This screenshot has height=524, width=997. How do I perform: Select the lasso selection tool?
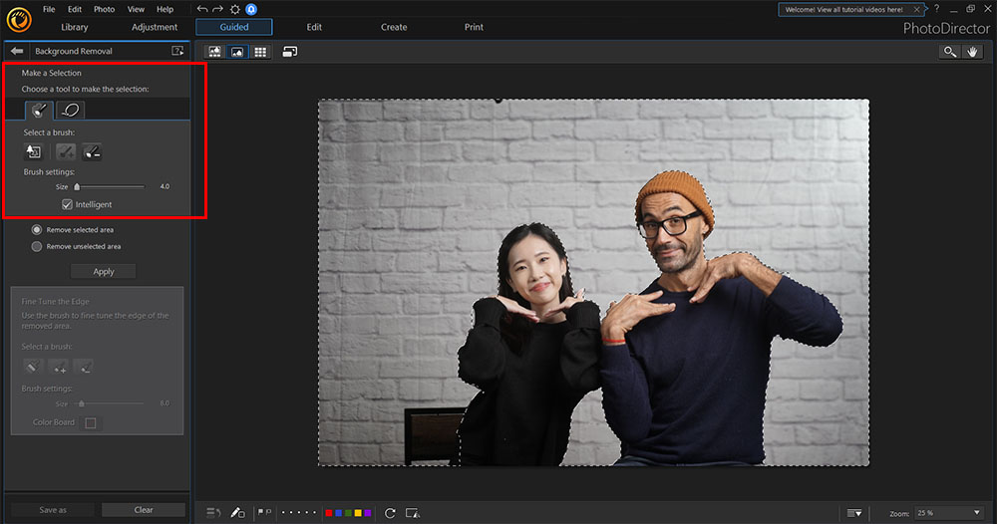point(71,110)
